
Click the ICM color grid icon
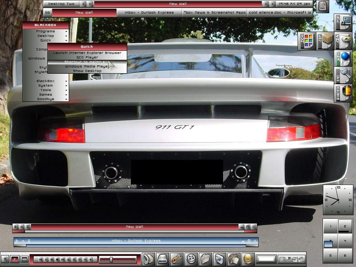click(x=307, y=41)
